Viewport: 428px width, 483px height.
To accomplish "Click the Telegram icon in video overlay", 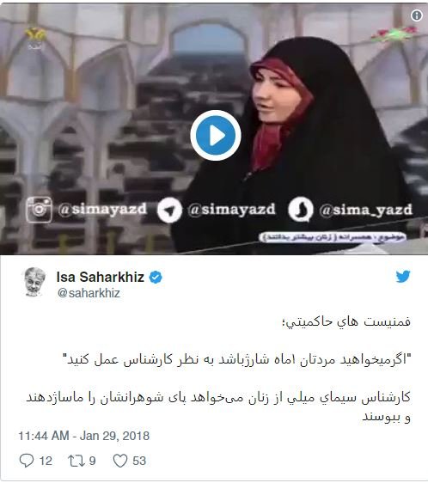I will (169, 210).
